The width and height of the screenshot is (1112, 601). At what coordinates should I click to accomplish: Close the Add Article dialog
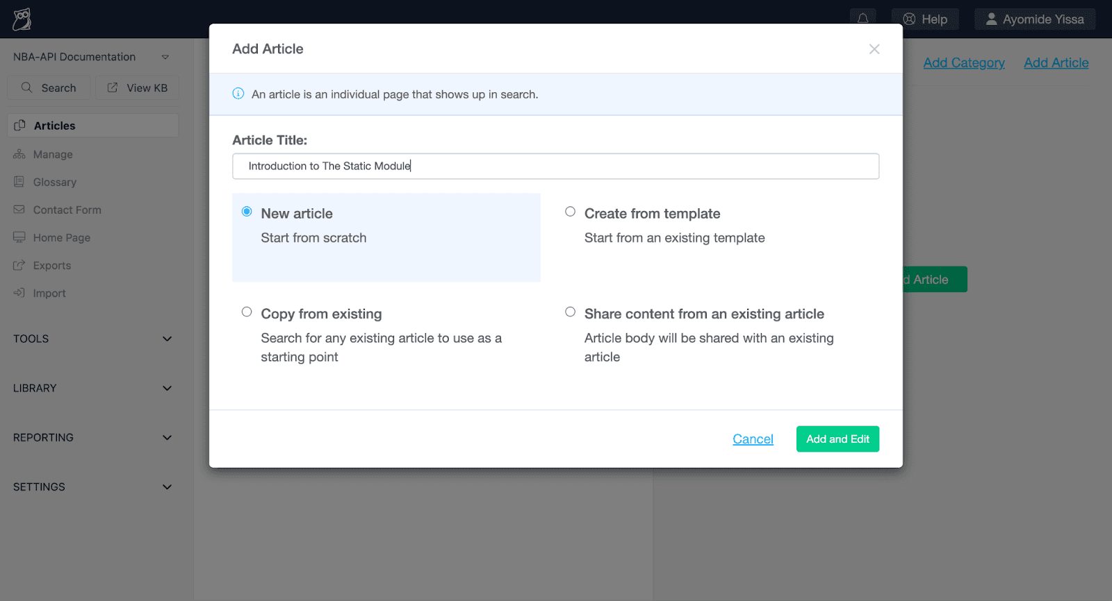[x=874, y=49]
